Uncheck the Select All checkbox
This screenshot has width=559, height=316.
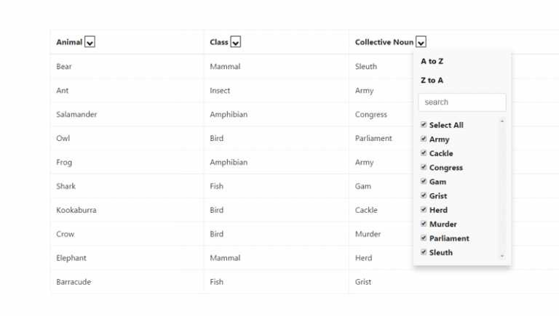tap(423, 125)
